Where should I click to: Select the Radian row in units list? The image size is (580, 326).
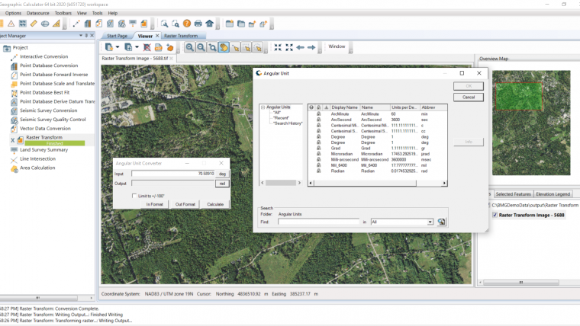coord(377,171)
